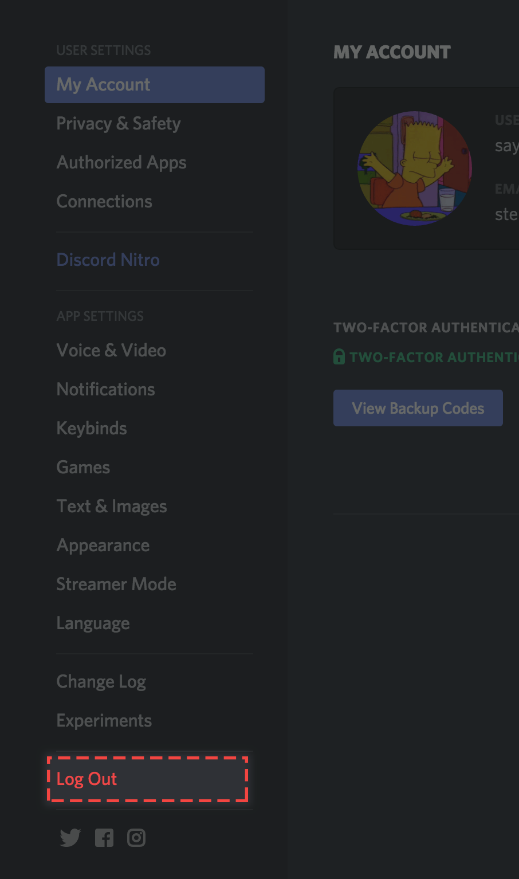Open the Connections settings
519x879 pixels.
[104, 201]
